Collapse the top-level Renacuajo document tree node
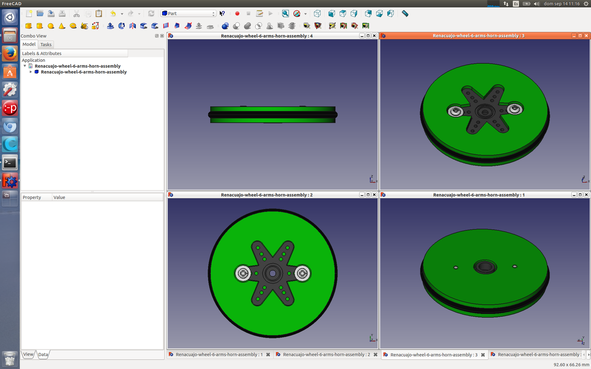Image resolution: width=591 pixels, height=369 pixels. [x=25, y=66]
